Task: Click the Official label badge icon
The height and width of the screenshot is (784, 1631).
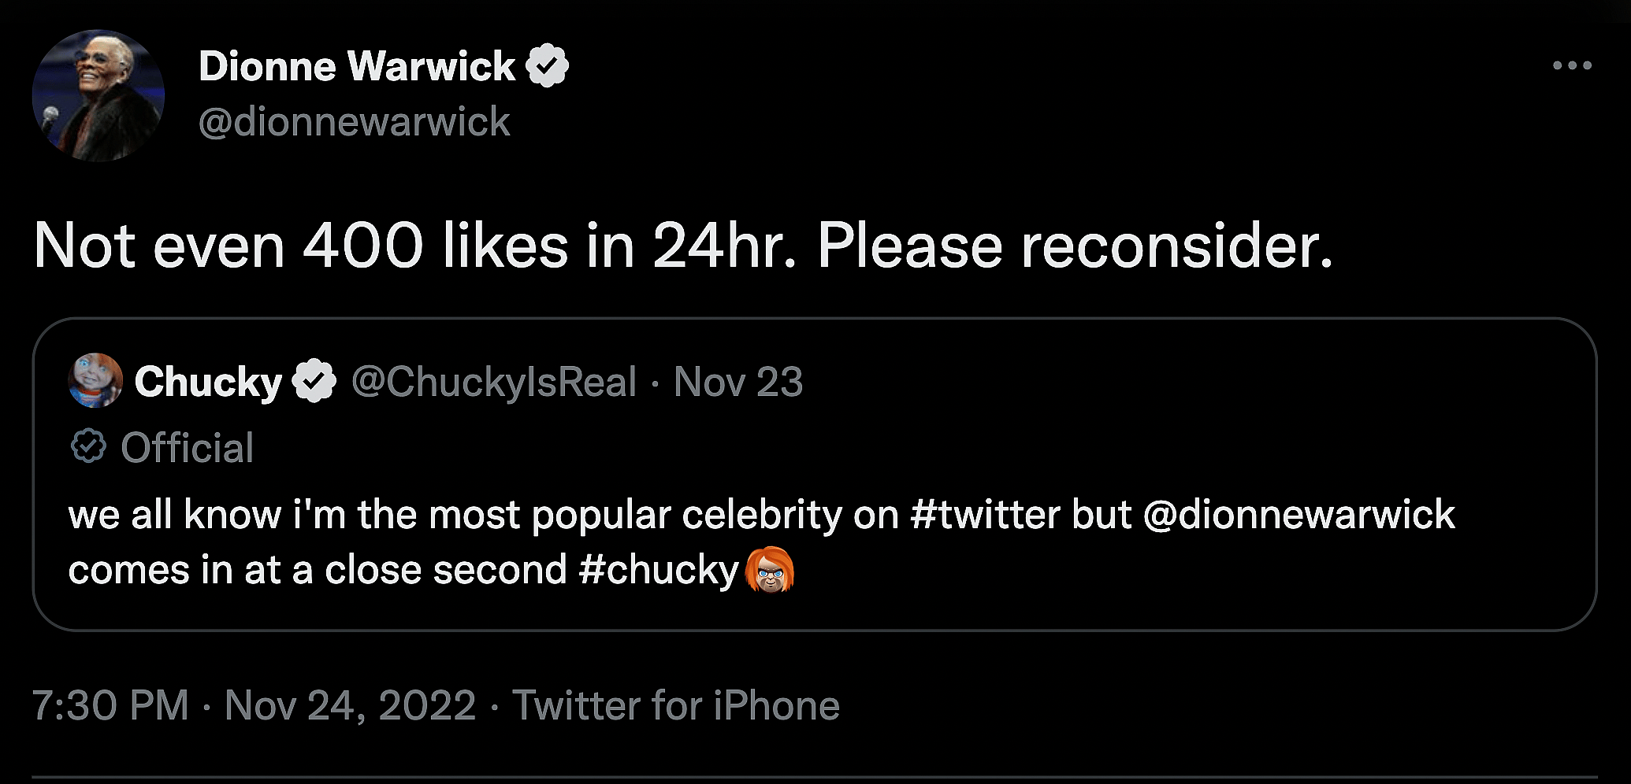Action: [89, 447]
